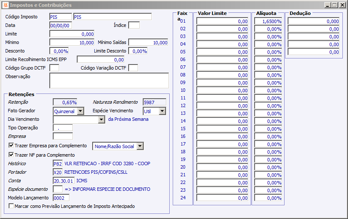The width and height of the screenshot is (348, 219).
Task: Enable Marcar como Previsão Lançamento de Imposto Antecipado
Action: point(11,206)
